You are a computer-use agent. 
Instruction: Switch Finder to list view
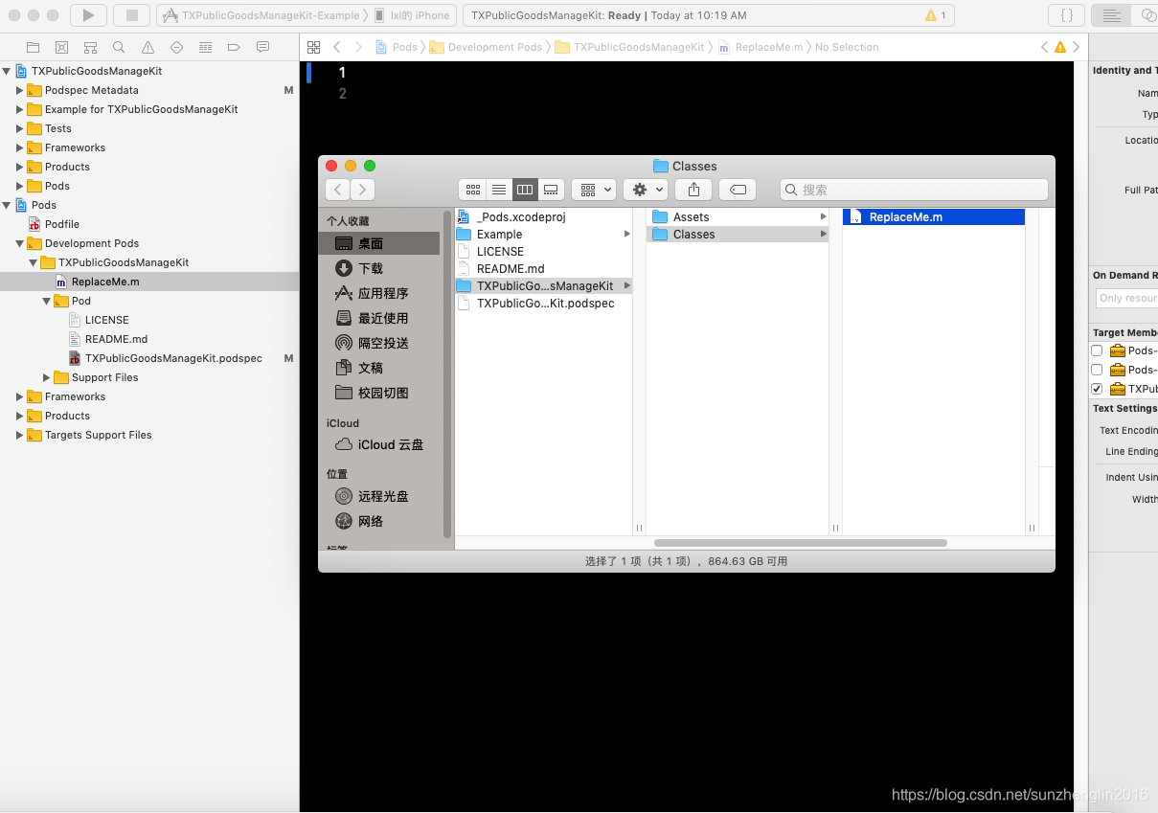pos(499,190)
